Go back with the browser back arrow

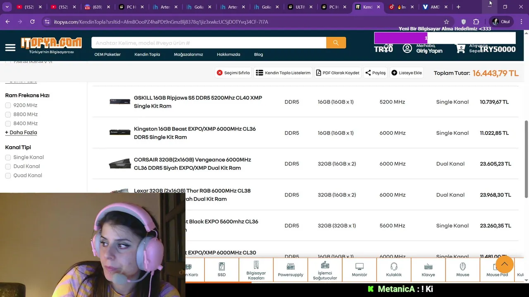click(x=8, y=22)
